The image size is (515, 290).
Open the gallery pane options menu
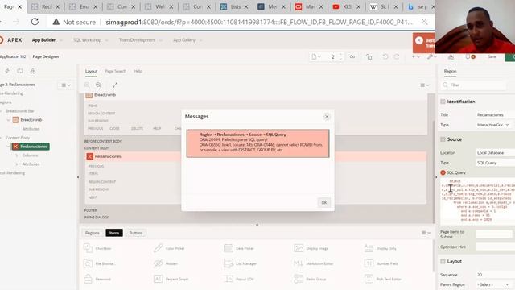pos(426,233)
